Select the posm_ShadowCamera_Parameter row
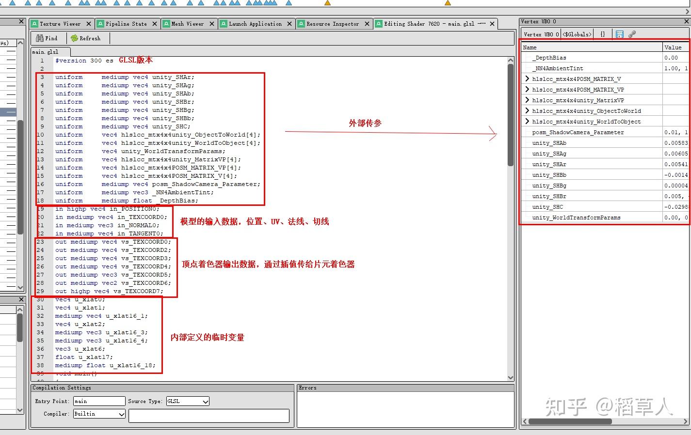 coord(605,132)
